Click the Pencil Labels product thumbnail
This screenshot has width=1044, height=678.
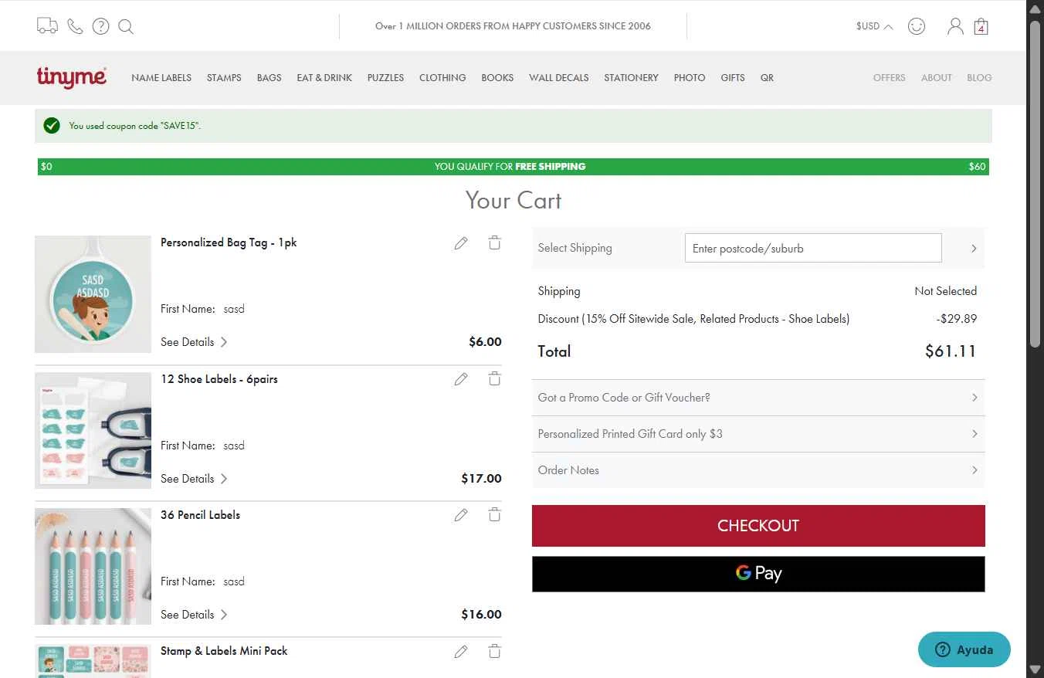[93, 567]
